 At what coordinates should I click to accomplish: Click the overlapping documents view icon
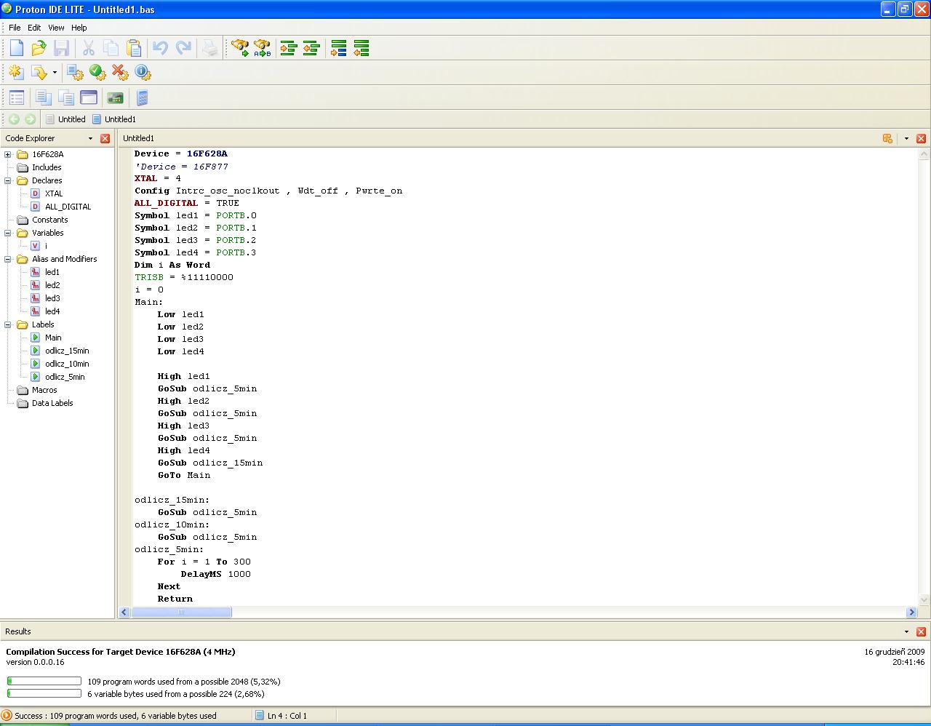pos(43,97)
